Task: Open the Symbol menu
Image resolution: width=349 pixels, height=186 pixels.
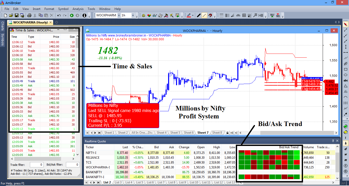Action: [63, 9]
